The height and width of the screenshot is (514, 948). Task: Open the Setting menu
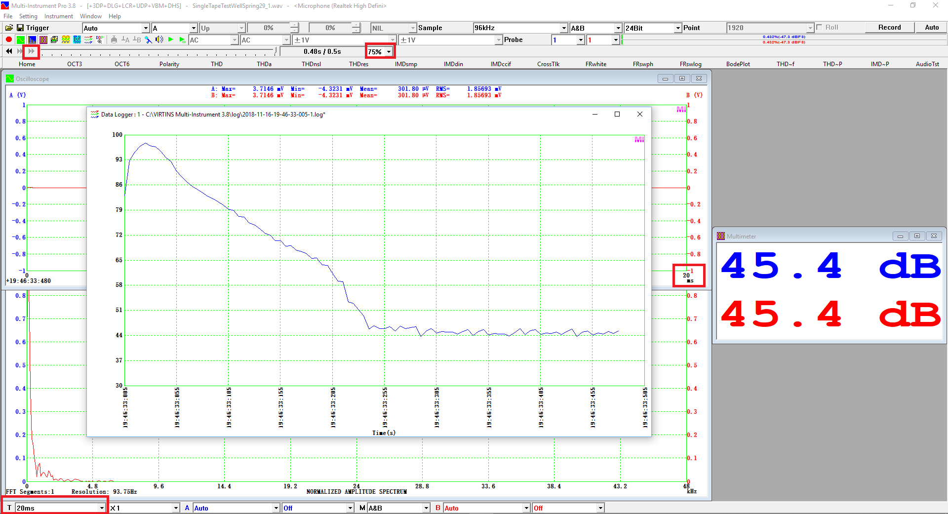pyautogui.click(x=28, y=16)
